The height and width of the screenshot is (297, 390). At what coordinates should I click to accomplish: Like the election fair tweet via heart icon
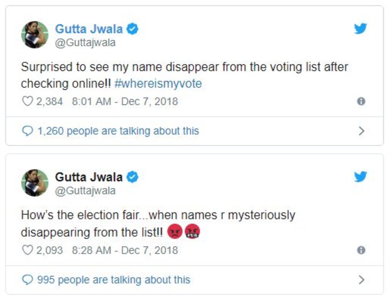pos(27,250)
